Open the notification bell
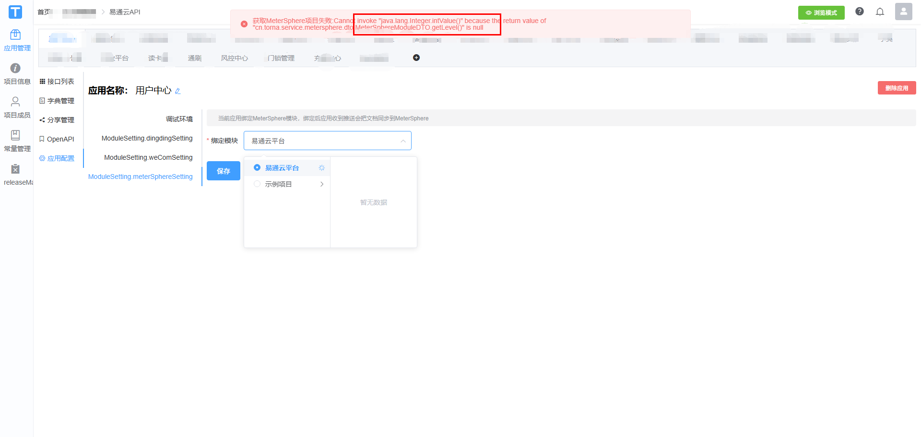The height and width of the screenshot is (437, 921). pos(880,12)
